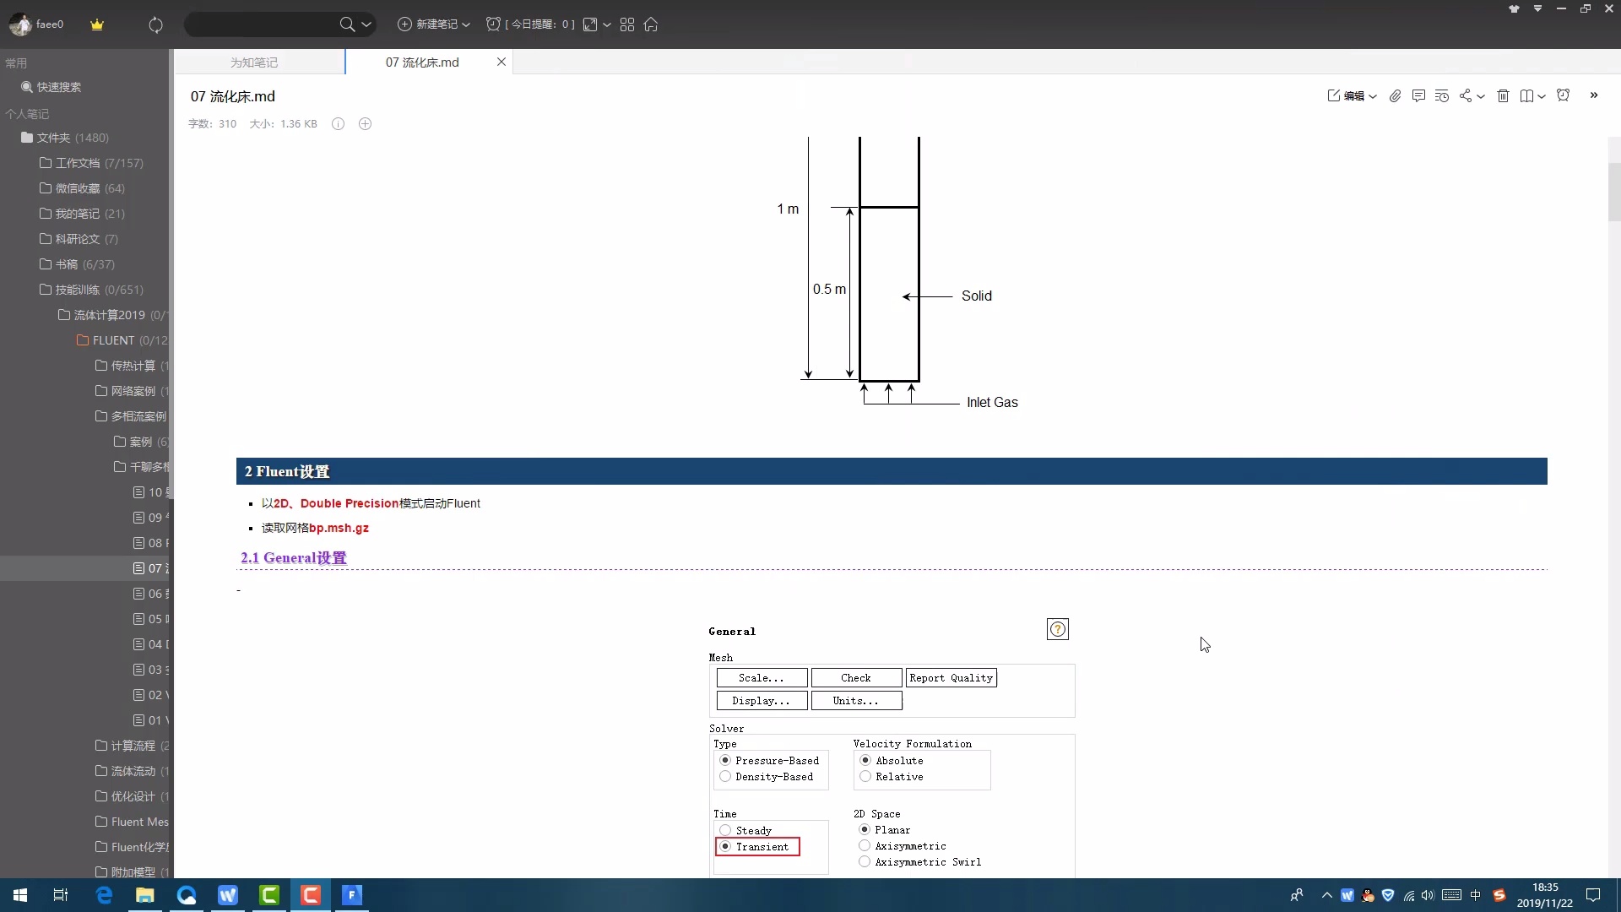
Task: Click the 快速搜索 quick search link
Action: tap(58, 87)
